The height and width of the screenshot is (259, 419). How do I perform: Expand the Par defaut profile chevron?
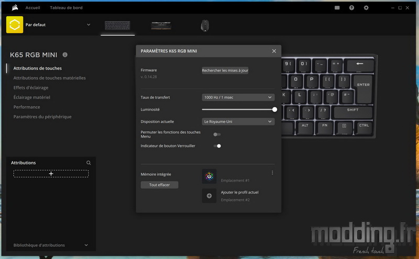(x=89, y=25)
